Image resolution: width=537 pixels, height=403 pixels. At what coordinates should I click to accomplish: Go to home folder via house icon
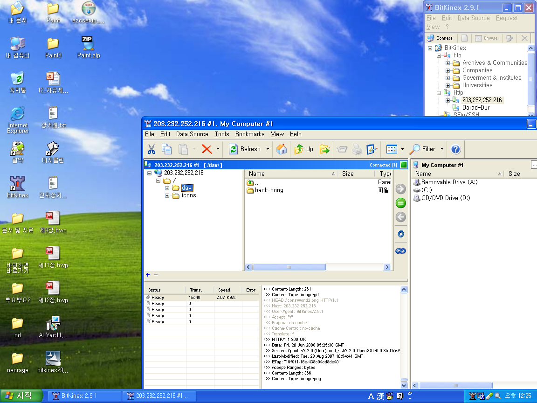tap(282, 149)
